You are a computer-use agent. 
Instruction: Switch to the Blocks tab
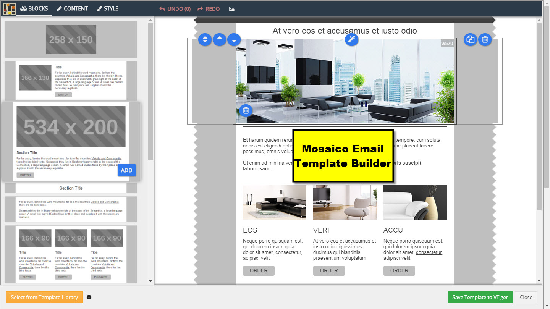click(x=34, y=8)
